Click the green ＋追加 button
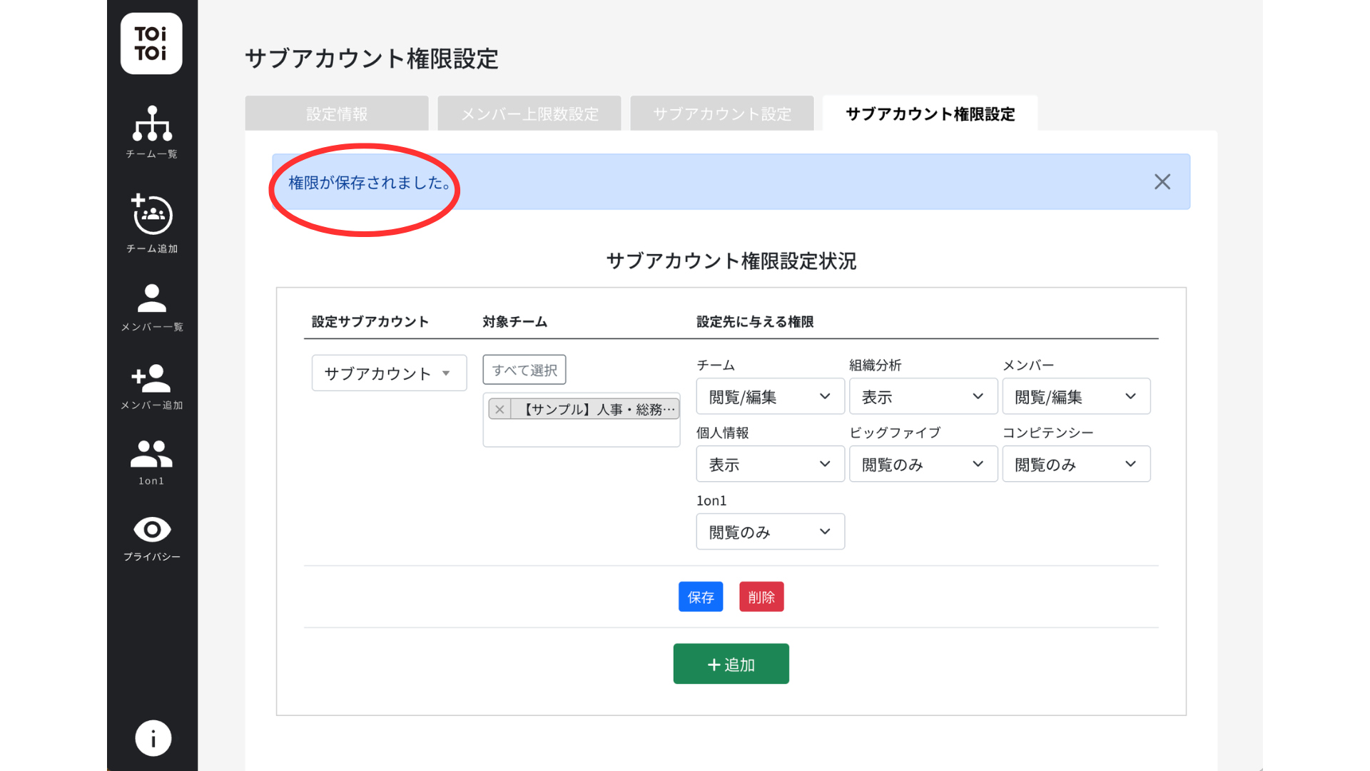The width and height of the screenshot is (1370, 771). (731, 664)
